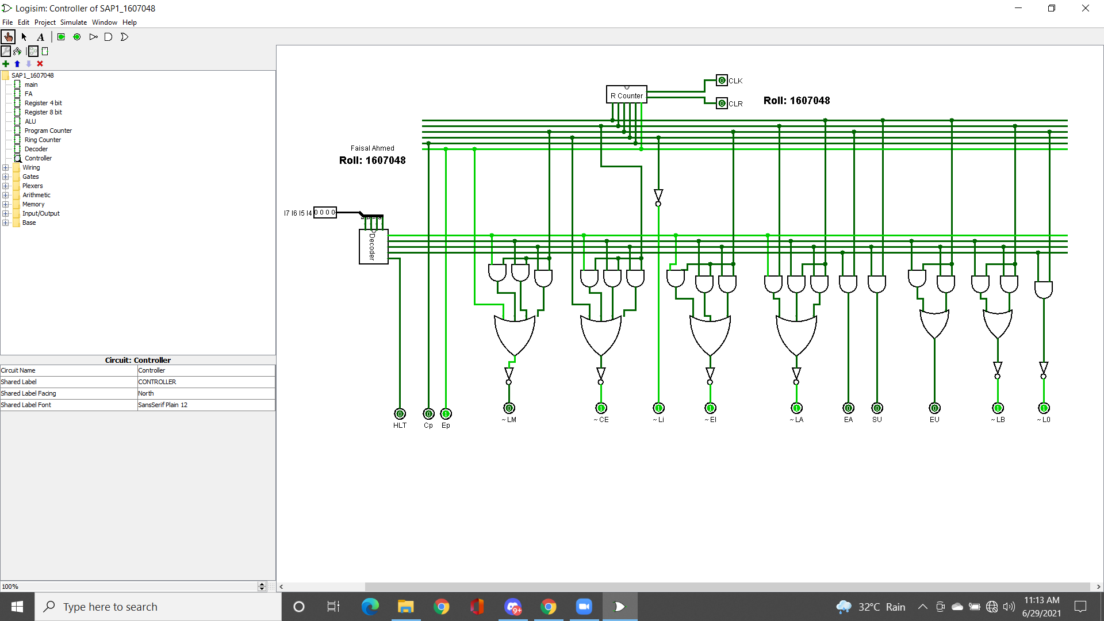
Task: Select Ring Counter circuit in tree
Action: click(43, 140)
